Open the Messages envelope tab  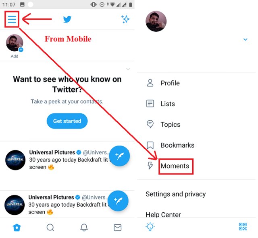pos(117,228)
